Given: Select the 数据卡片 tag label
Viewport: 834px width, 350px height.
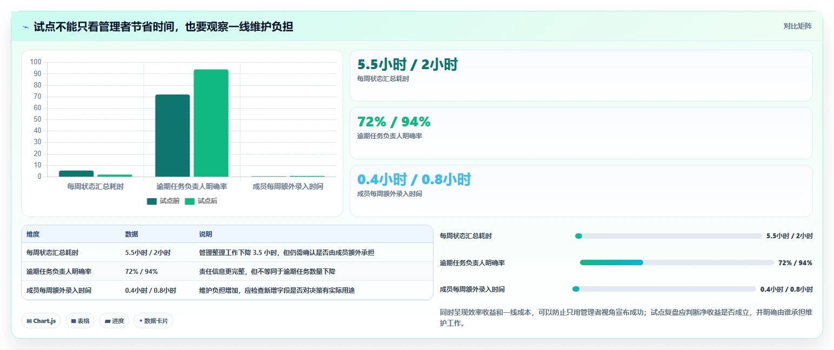Looking at the screenshot, I should (156, 321).
